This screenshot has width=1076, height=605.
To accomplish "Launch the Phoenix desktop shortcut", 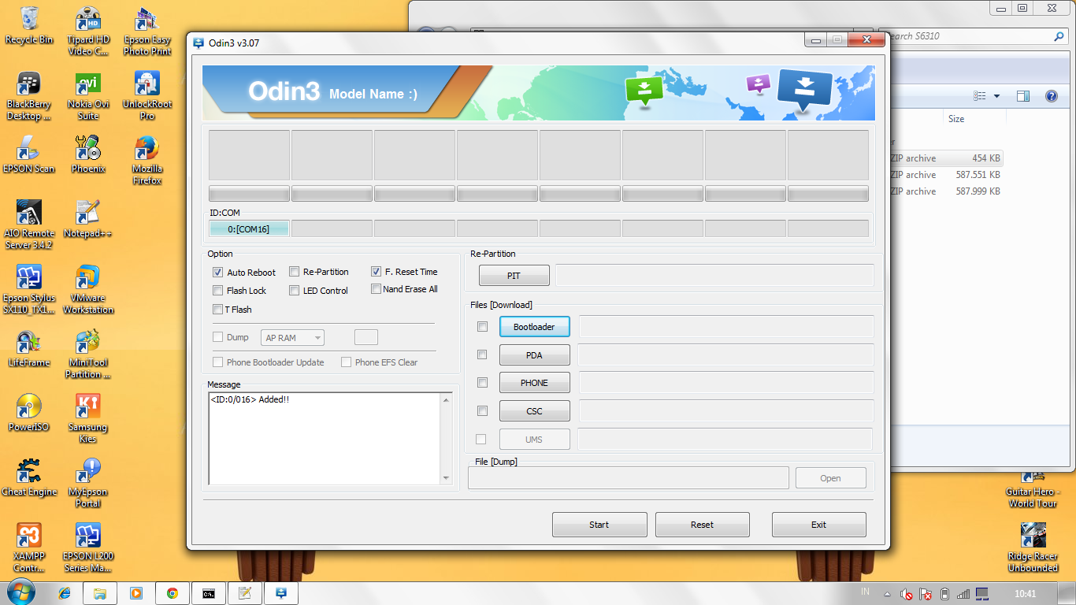I will 87,154.
